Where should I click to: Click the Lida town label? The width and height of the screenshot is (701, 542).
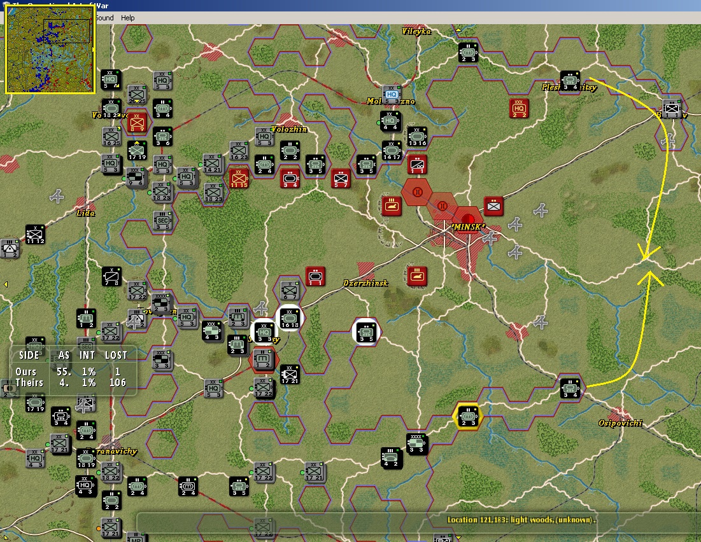[x=85, y=213]
